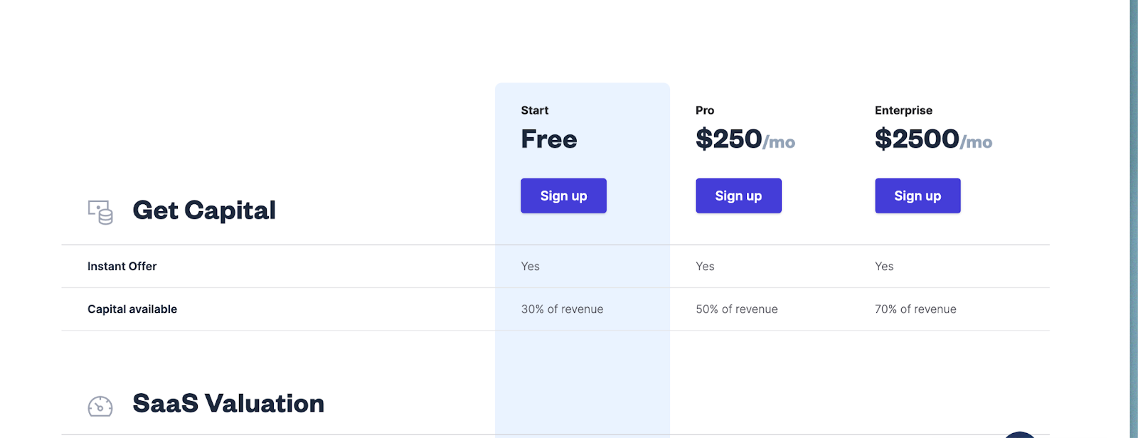Click the chat bubble icon at bottom right
This screenshot has height=438, width=1138.
tap(1020, 434)
